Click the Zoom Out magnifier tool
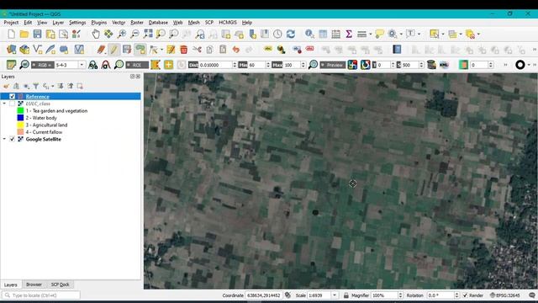This screenshot has height=303, width=538. click(x=134, y=34)
